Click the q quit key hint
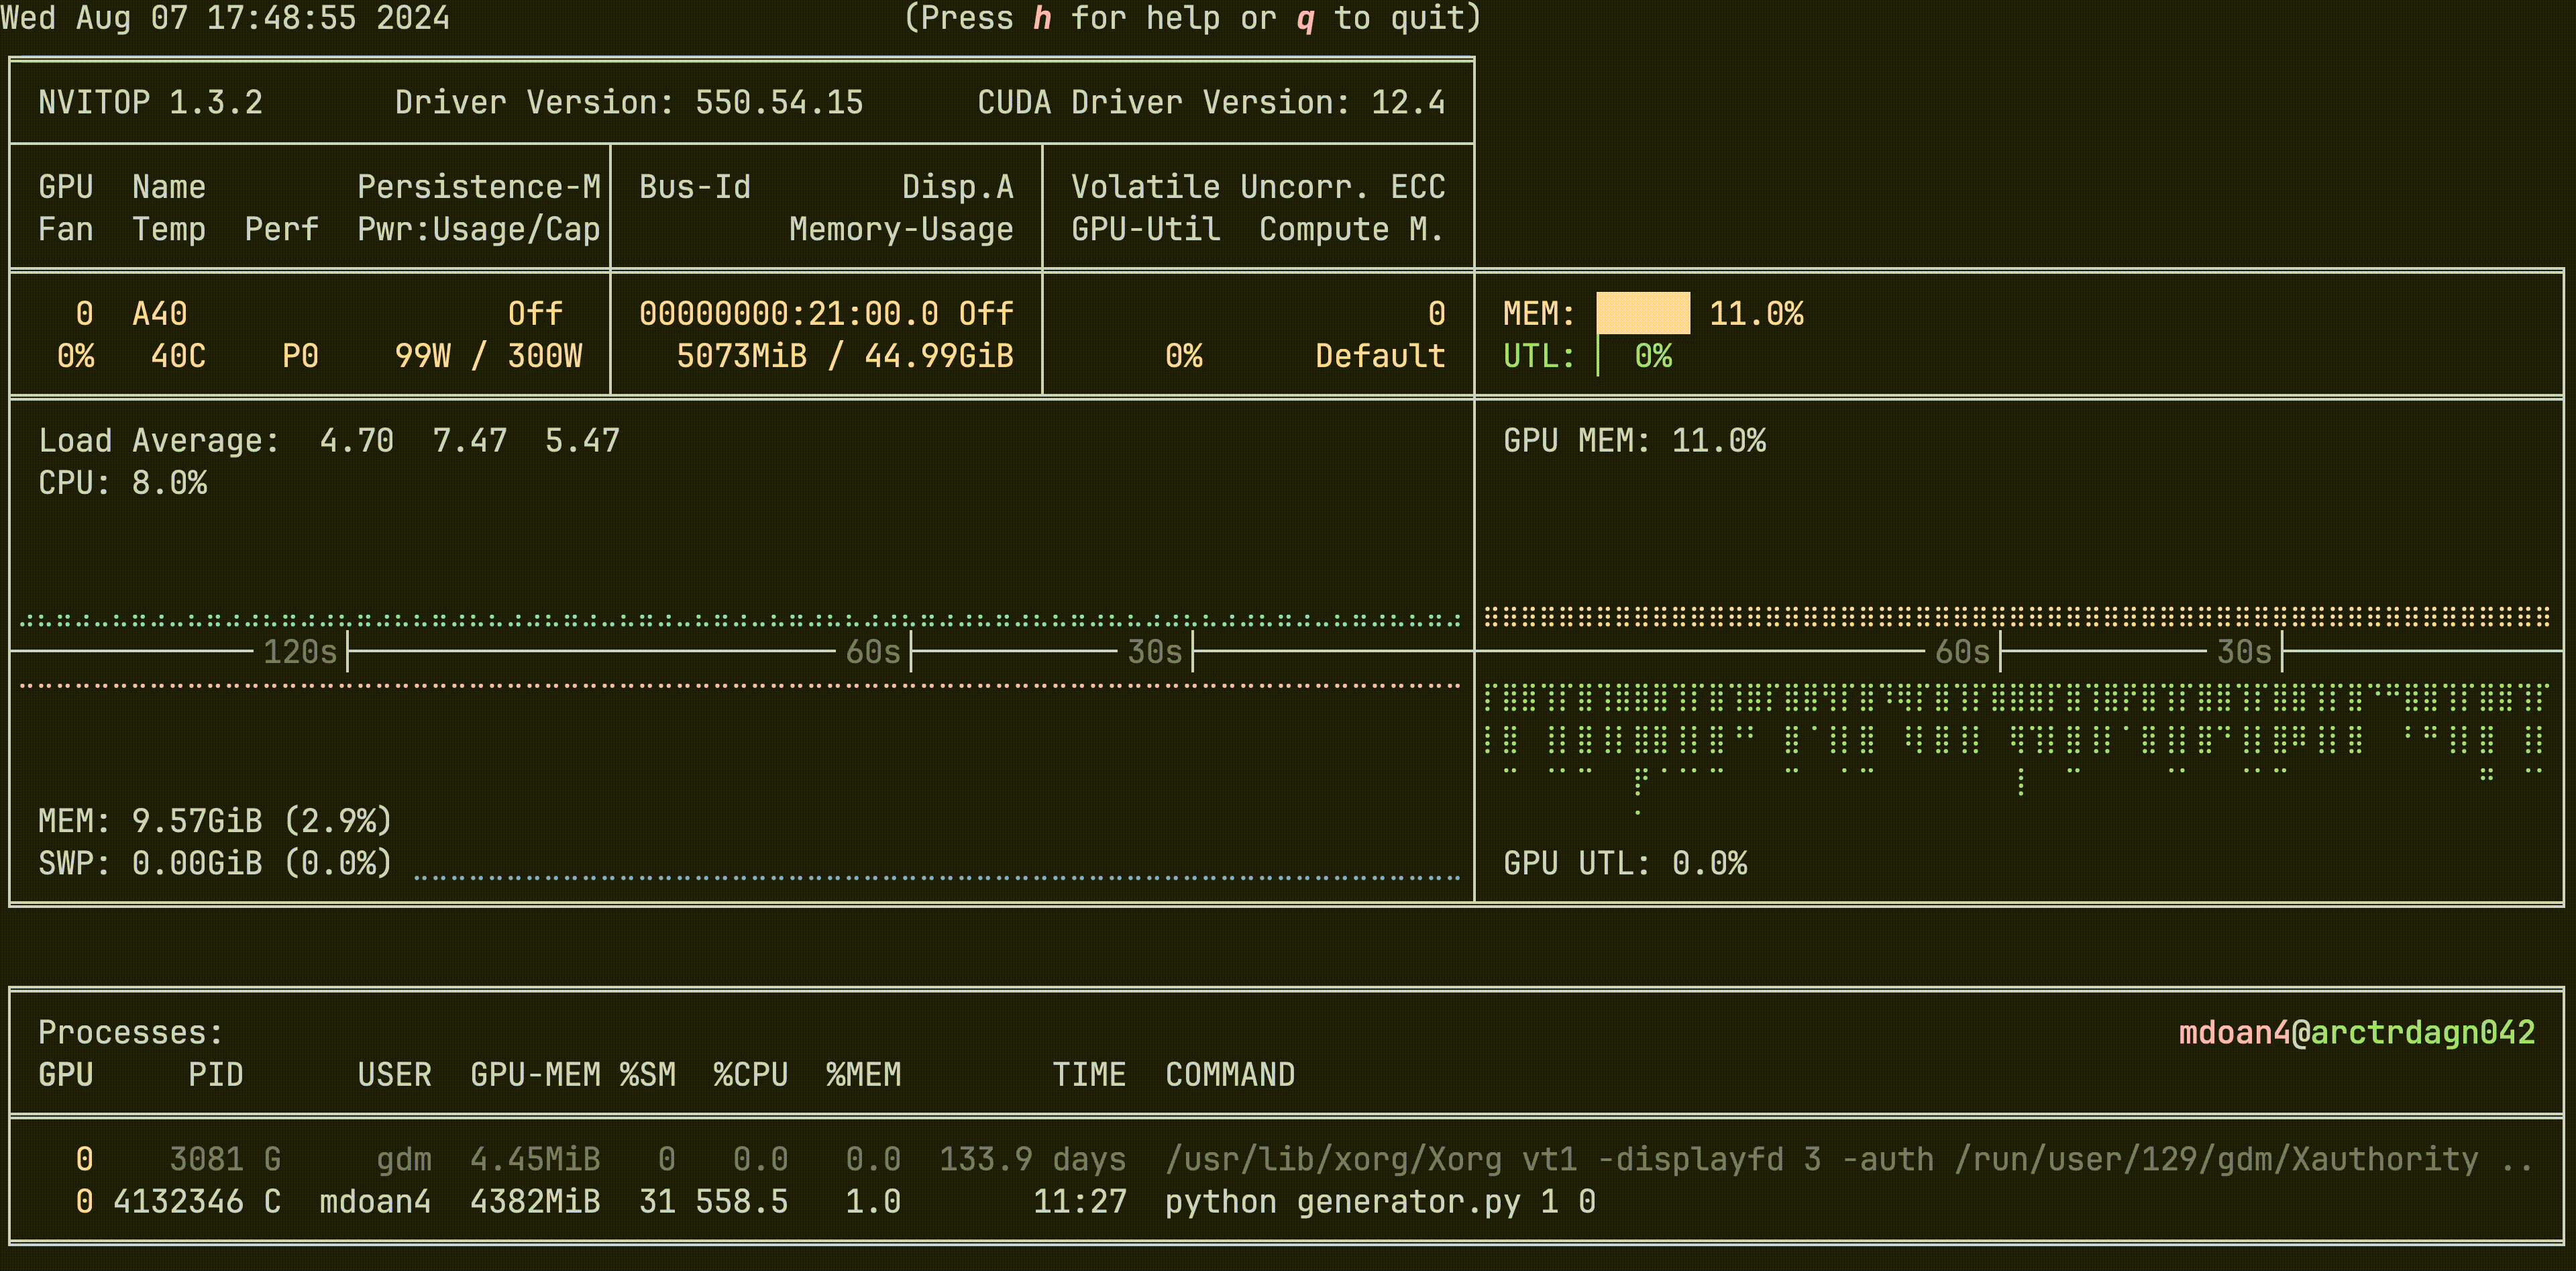The image size is (2576, 1271). pos(1305,18)
